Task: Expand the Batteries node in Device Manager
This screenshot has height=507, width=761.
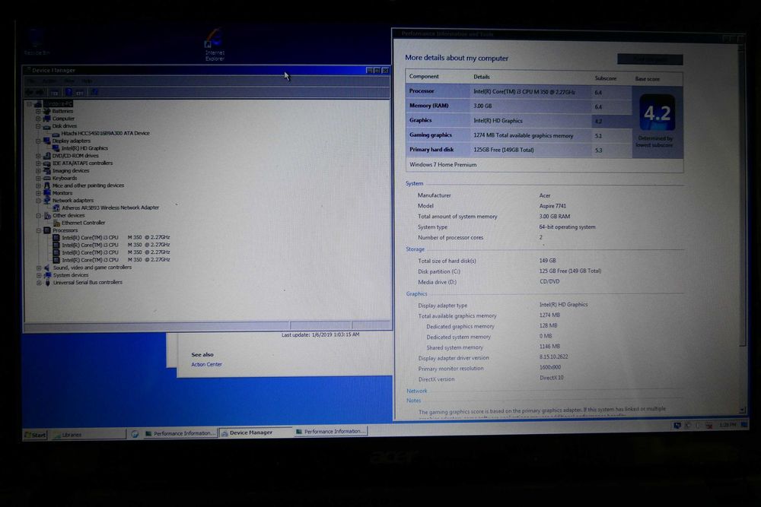Action: coord(38,111)
